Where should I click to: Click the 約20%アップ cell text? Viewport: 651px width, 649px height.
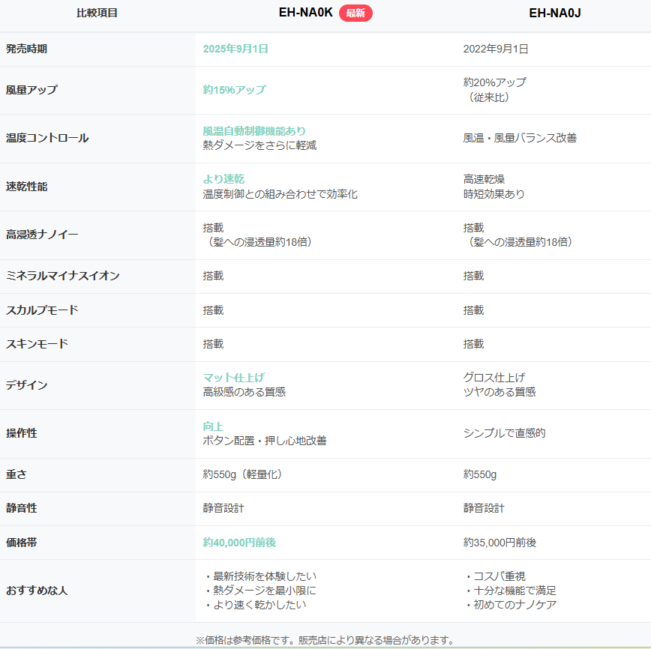point(495,82)
